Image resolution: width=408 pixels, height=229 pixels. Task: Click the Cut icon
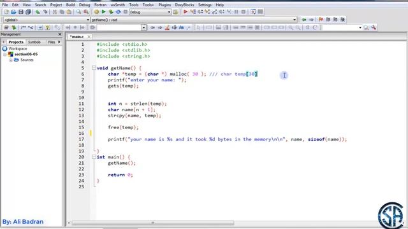click(55, 12)
